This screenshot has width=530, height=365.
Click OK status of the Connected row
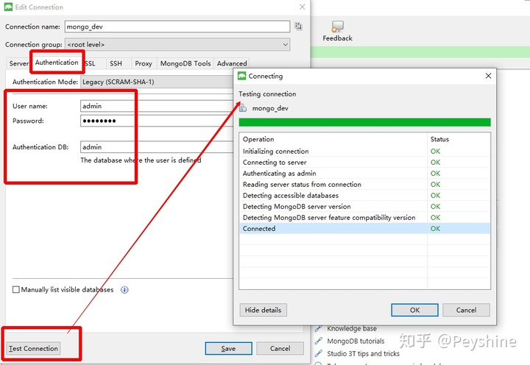[x=435, y=228]
